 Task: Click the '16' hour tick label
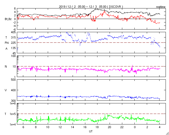[85, 127]
